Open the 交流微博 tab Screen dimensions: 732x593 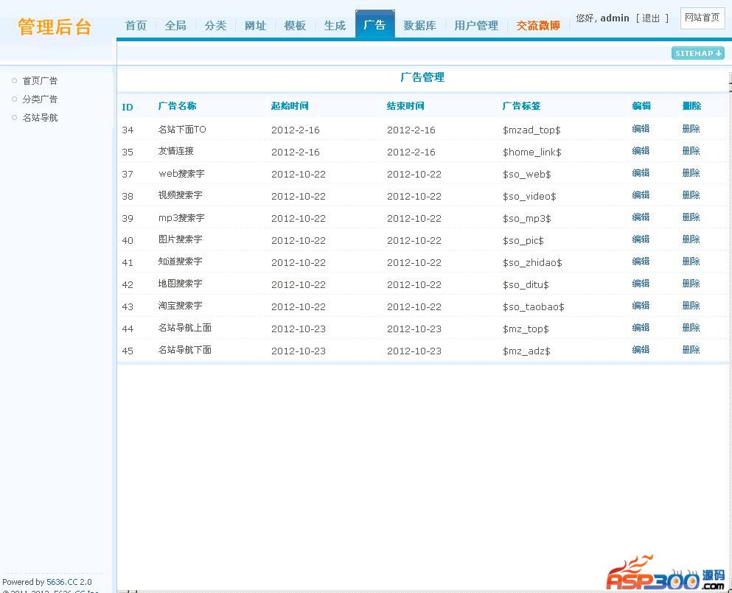point(538,26)
